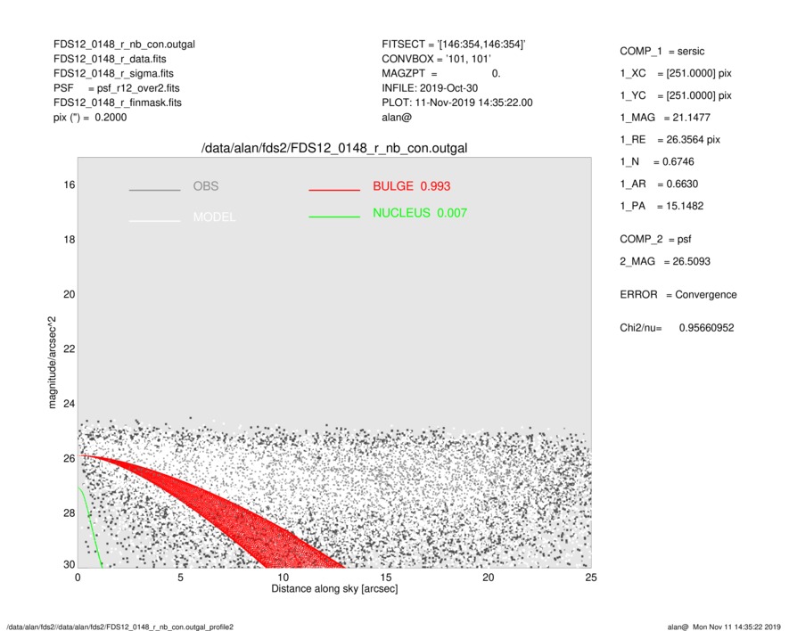789x631 pixels.
Task: Click the 'alan@' text under PLOT line
Action: [x=397, y=118]
